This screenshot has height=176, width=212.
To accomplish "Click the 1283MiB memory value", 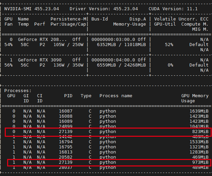I will click(199, 152).
